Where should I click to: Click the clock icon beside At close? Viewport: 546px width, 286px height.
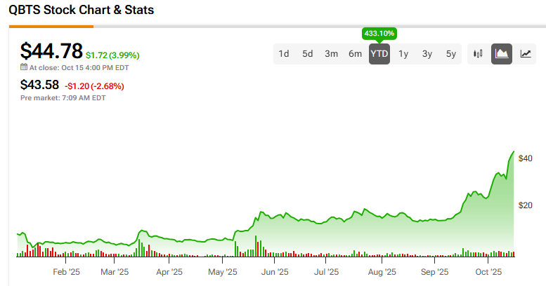coord(24,68)
